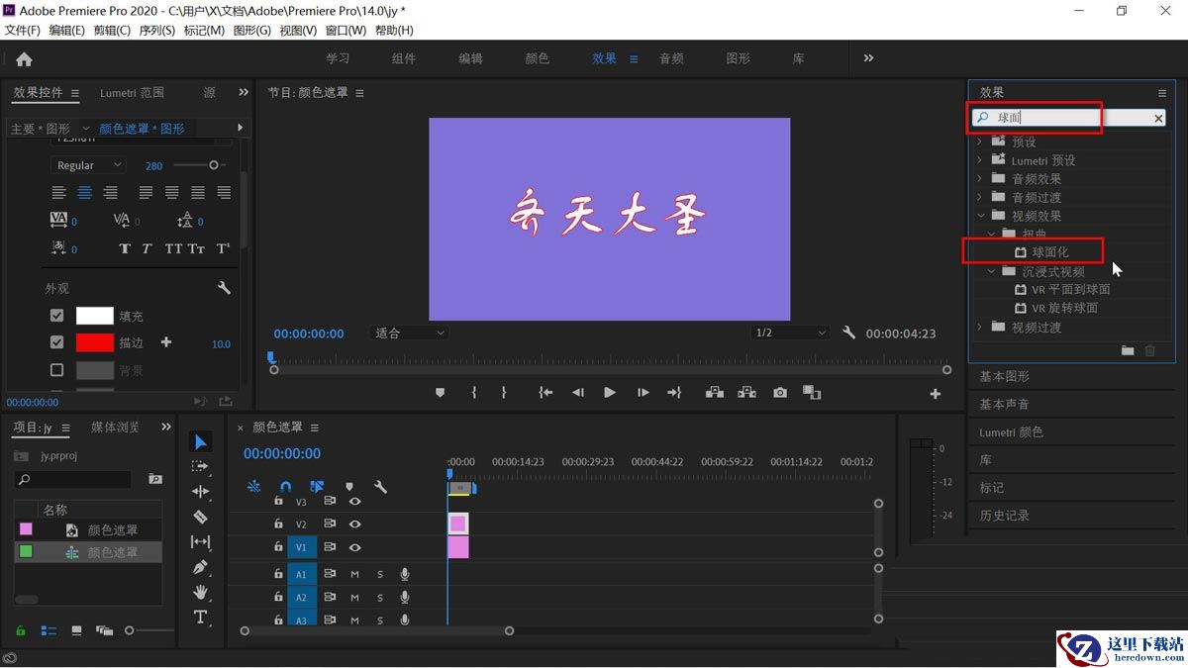
Task: Enable 背景 background checkbox
Action: 56,370
